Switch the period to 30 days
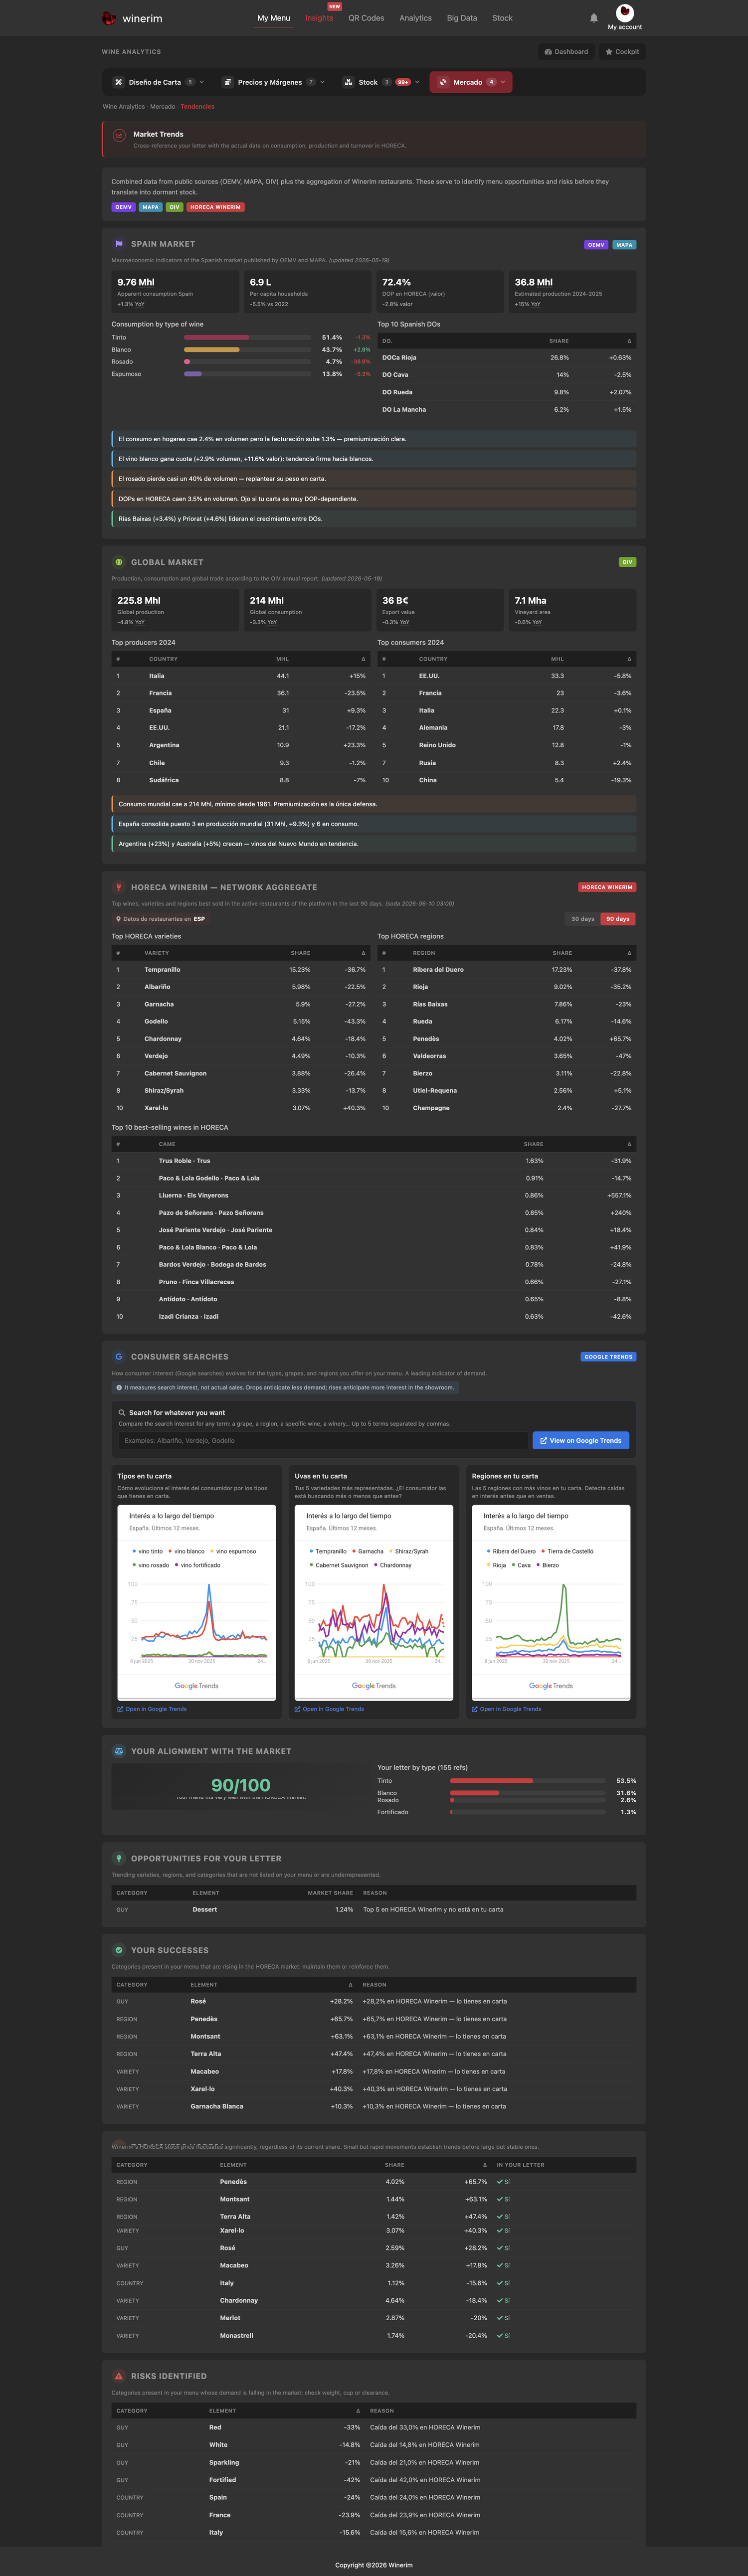The height and width of the screenshot is (2576, 748). click(582, 919)
